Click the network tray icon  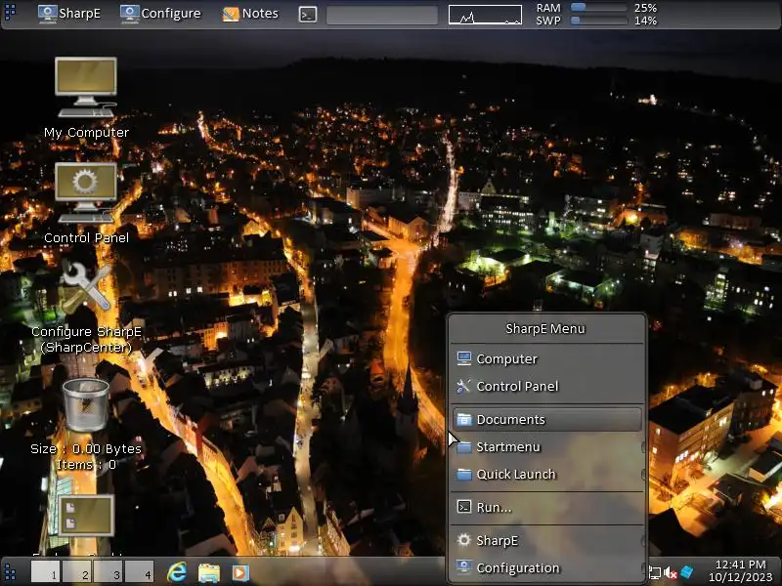(654, 573)
